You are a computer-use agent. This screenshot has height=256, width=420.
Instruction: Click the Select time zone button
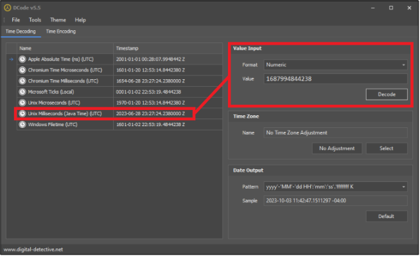pyautogui.click(x=387, y=149)
